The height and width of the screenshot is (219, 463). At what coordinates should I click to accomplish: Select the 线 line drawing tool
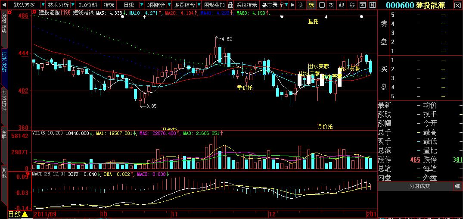[342, 5]
